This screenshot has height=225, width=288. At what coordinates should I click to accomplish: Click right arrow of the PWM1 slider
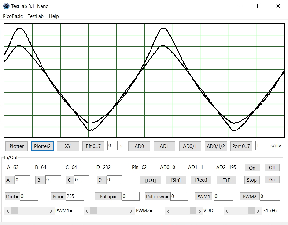pos(51,211)
